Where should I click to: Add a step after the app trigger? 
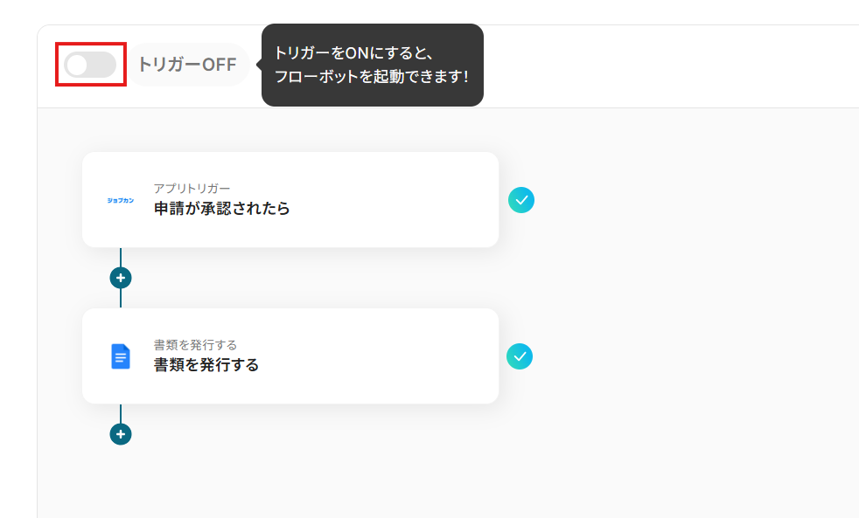(x=121, y=278)
